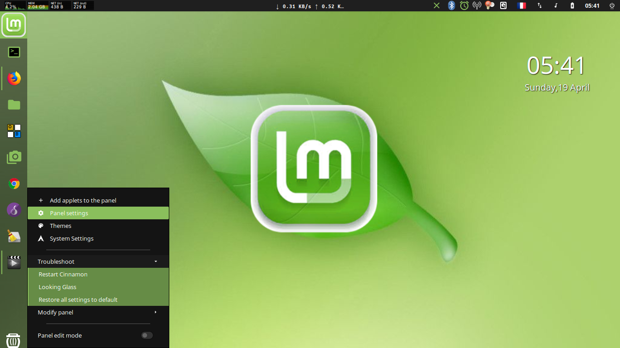Click the MEM 2.04 GB monitor applet
Screen dimensions: 620x348
[38, 5]
